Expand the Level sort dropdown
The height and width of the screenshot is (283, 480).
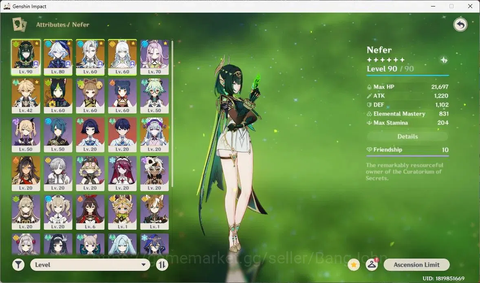(x=90, y=265)
